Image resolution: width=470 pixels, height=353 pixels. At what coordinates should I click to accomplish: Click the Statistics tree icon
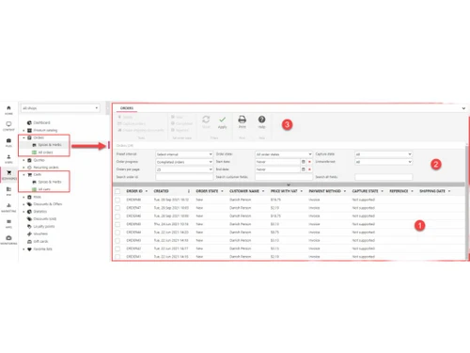[x=29, y=212]
